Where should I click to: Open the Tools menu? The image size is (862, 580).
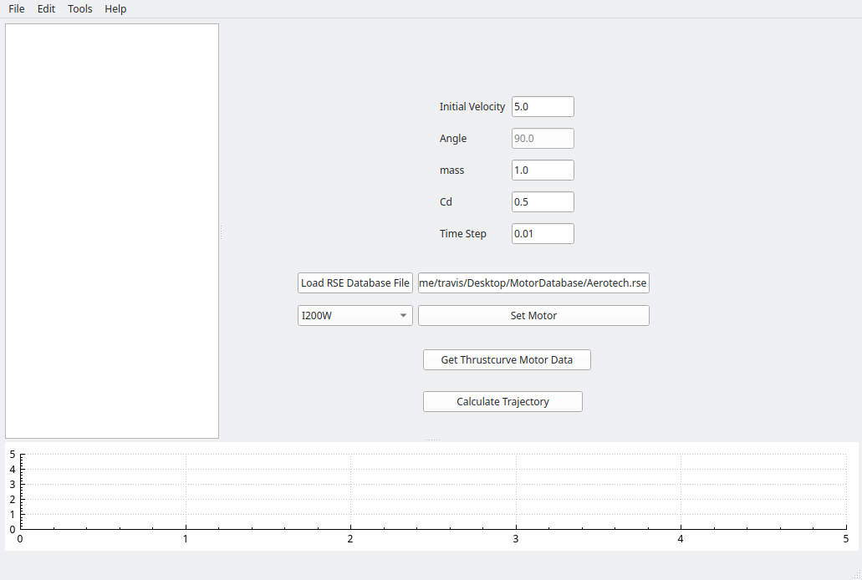(x=80, y=9)
